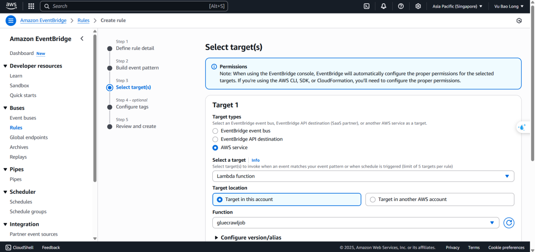
Task: Select AWS service target type
Action: (x=215, y=148)
